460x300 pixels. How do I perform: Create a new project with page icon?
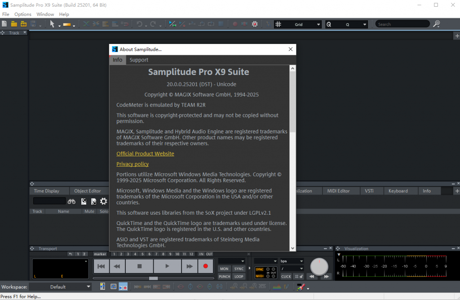coord(4,24)
